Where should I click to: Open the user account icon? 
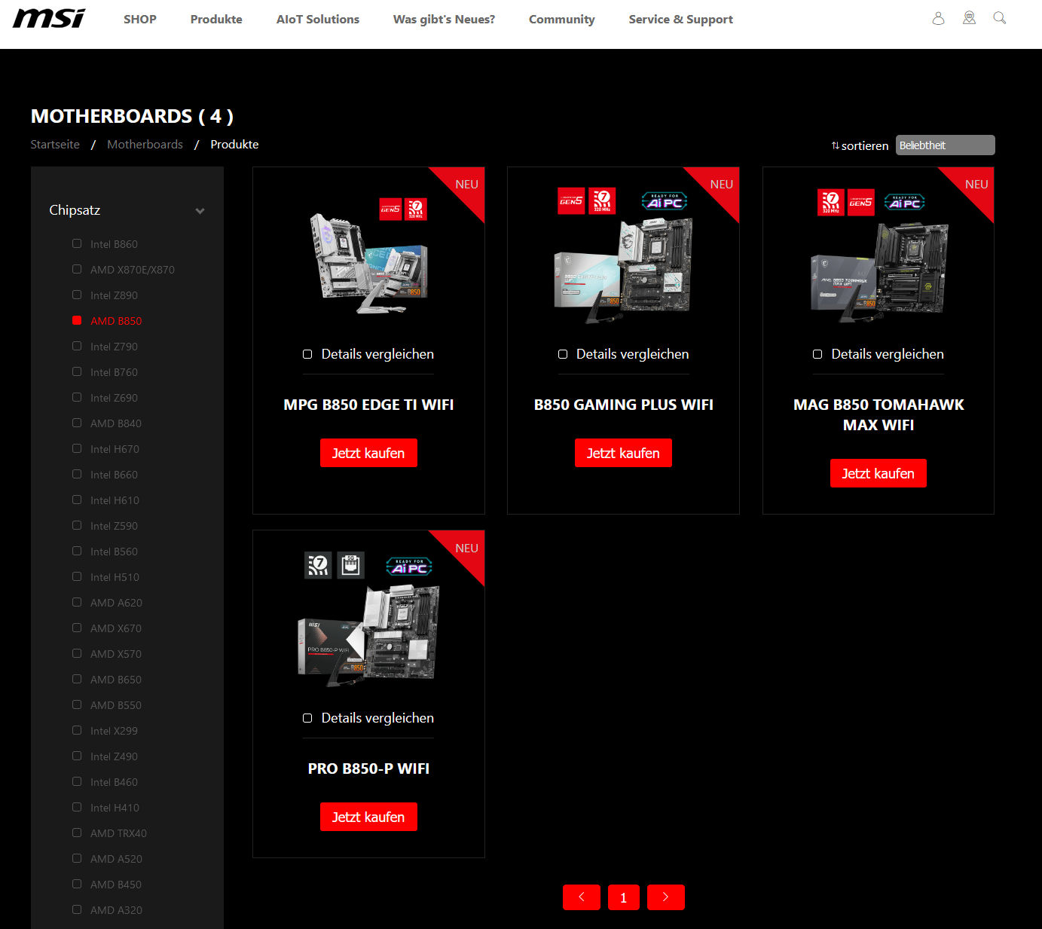pyautogui.click(x=938, y=18)
